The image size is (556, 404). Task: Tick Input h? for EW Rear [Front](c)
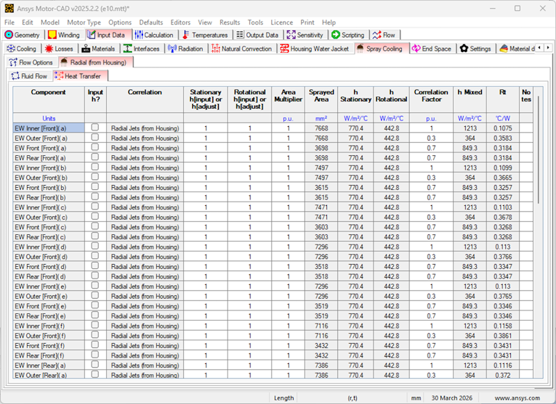[x=95, y=236]
